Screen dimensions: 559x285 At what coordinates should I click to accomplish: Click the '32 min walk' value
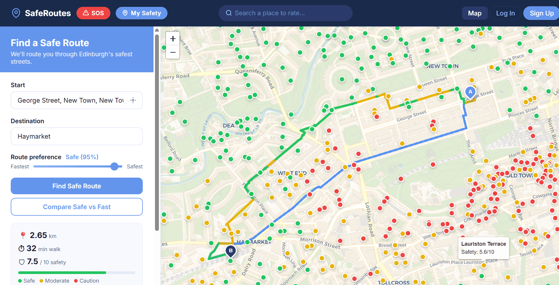43,248
